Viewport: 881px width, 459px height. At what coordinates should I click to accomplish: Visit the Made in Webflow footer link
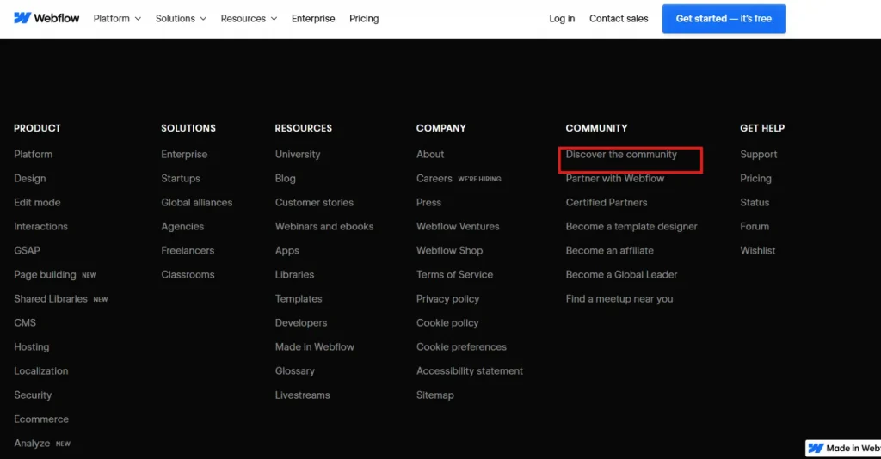point(315,347)
